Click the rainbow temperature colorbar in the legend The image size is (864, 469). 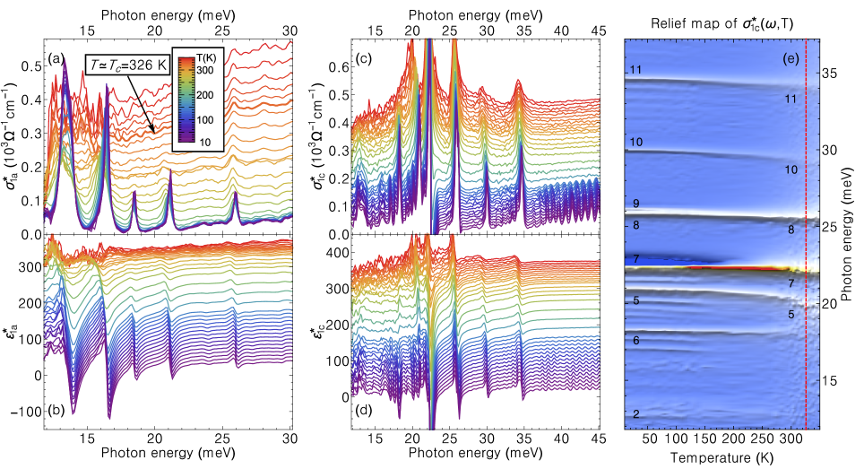(185, 98)
